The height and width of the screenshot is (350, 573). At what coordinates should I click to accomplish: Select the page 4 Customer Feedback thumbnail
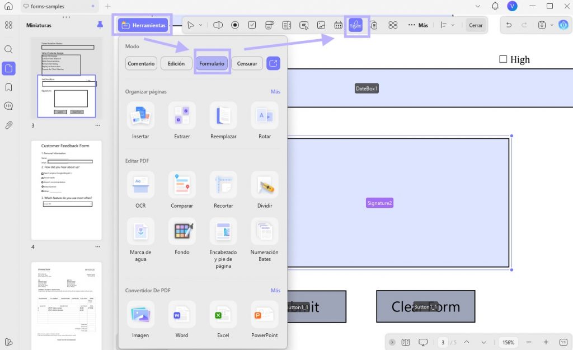[67, 190]
